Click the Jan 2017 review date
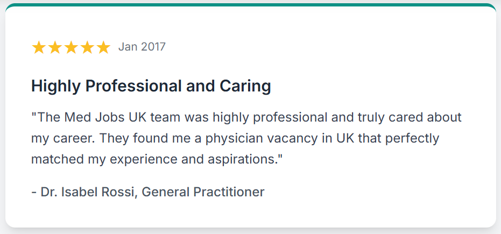501x234 pixels. point(142,47)
